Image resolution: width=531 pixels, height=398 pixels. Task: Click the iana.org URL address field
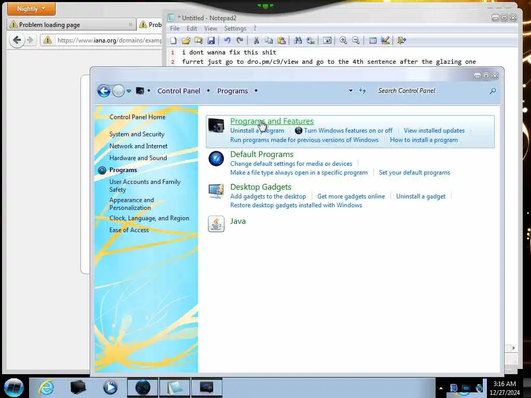click(109, 40)
